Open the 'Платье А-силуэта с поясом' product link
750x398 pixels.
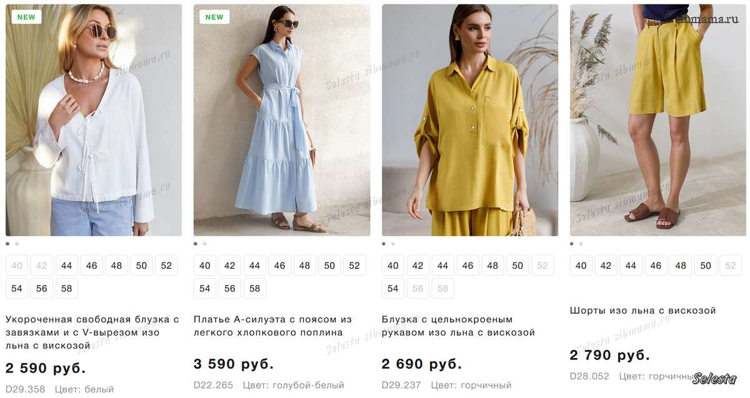(x=272, y=326)
